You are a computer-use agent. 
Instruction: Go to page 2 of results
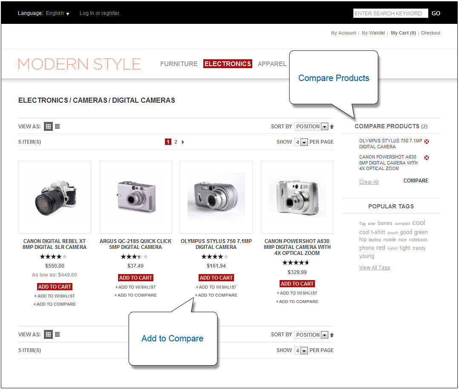pos(176,142)
